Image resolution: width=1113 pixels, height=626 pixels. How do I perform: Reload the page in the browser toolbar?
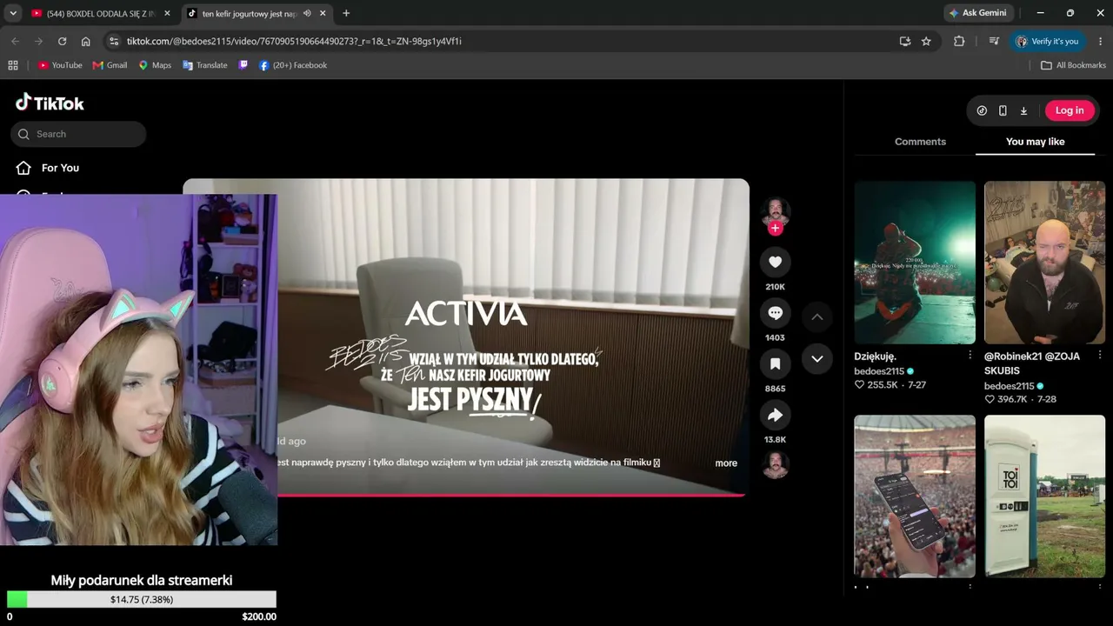click(62, 41)
